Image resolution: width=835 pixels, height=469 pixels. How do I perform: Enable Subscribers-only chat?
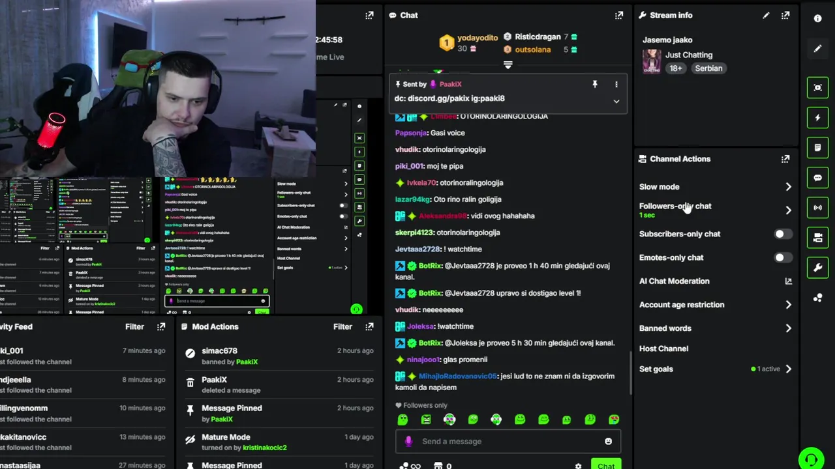782,234
